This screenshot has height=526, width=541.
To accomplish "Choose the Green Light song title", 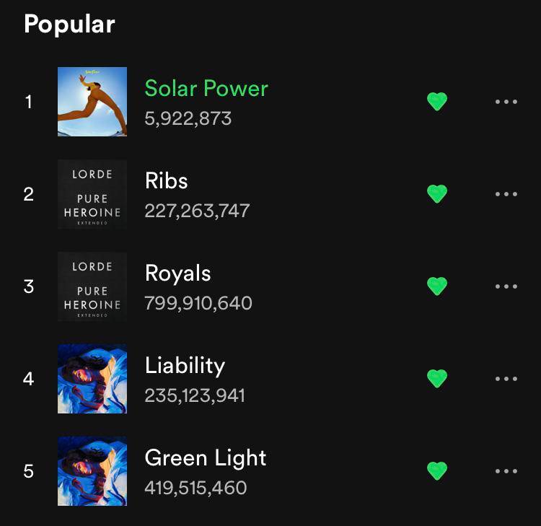I will click(x=206, y=458).
